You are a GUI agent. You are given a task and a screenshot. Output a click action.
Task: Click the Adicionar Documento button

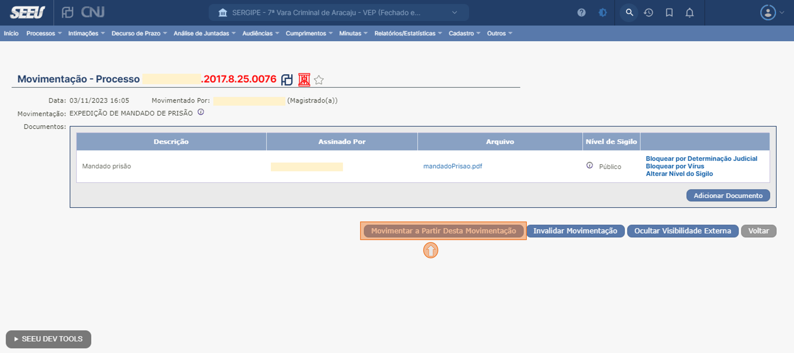(x=728, y=195)
